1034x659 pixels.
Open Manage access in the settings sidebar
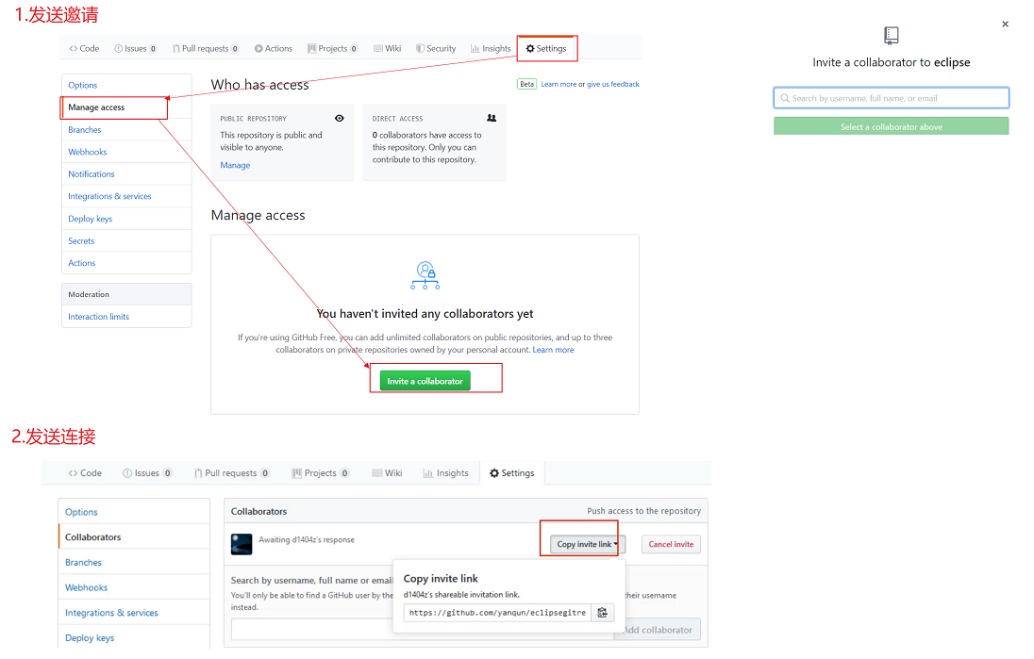click(96, 107)
